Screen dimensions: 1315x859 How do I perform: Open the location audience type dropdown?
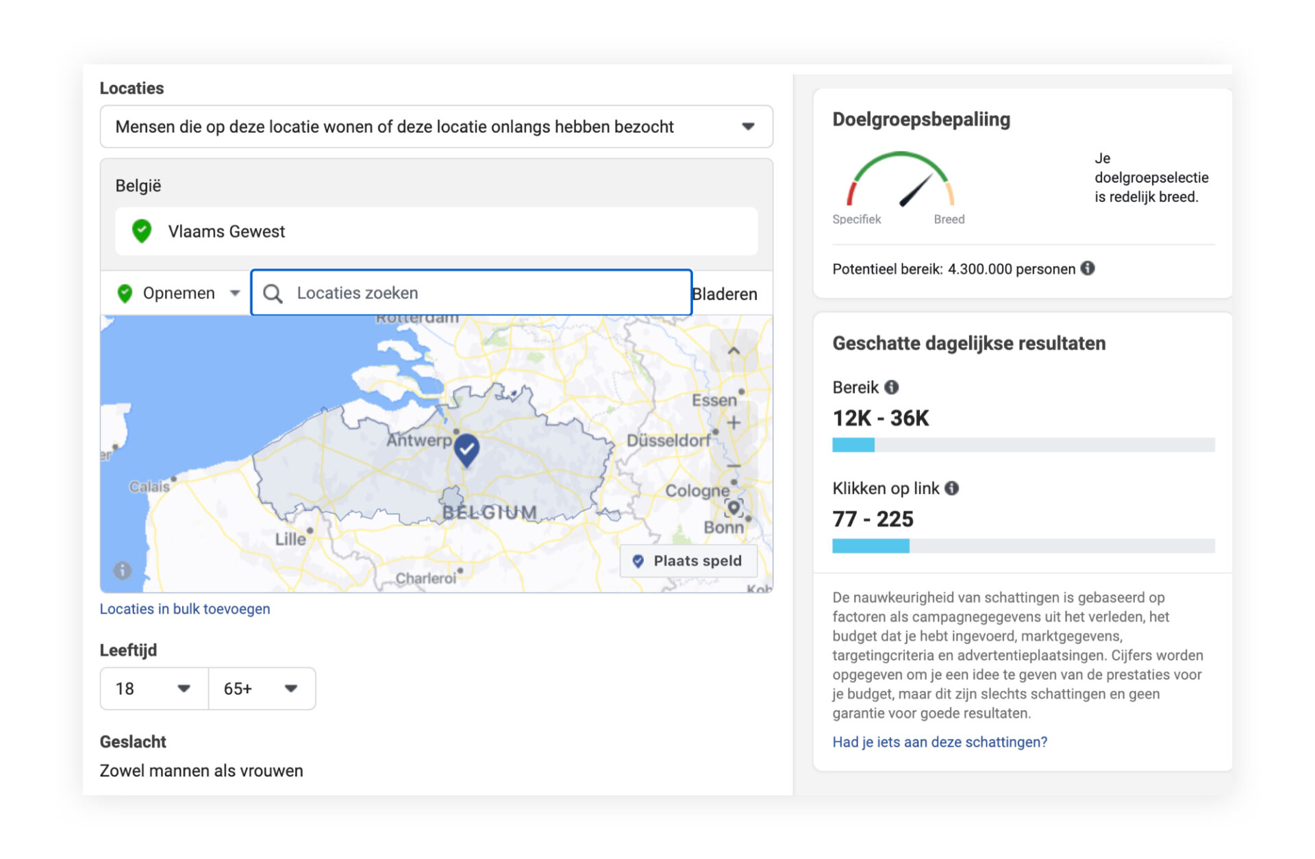point(436,127)
